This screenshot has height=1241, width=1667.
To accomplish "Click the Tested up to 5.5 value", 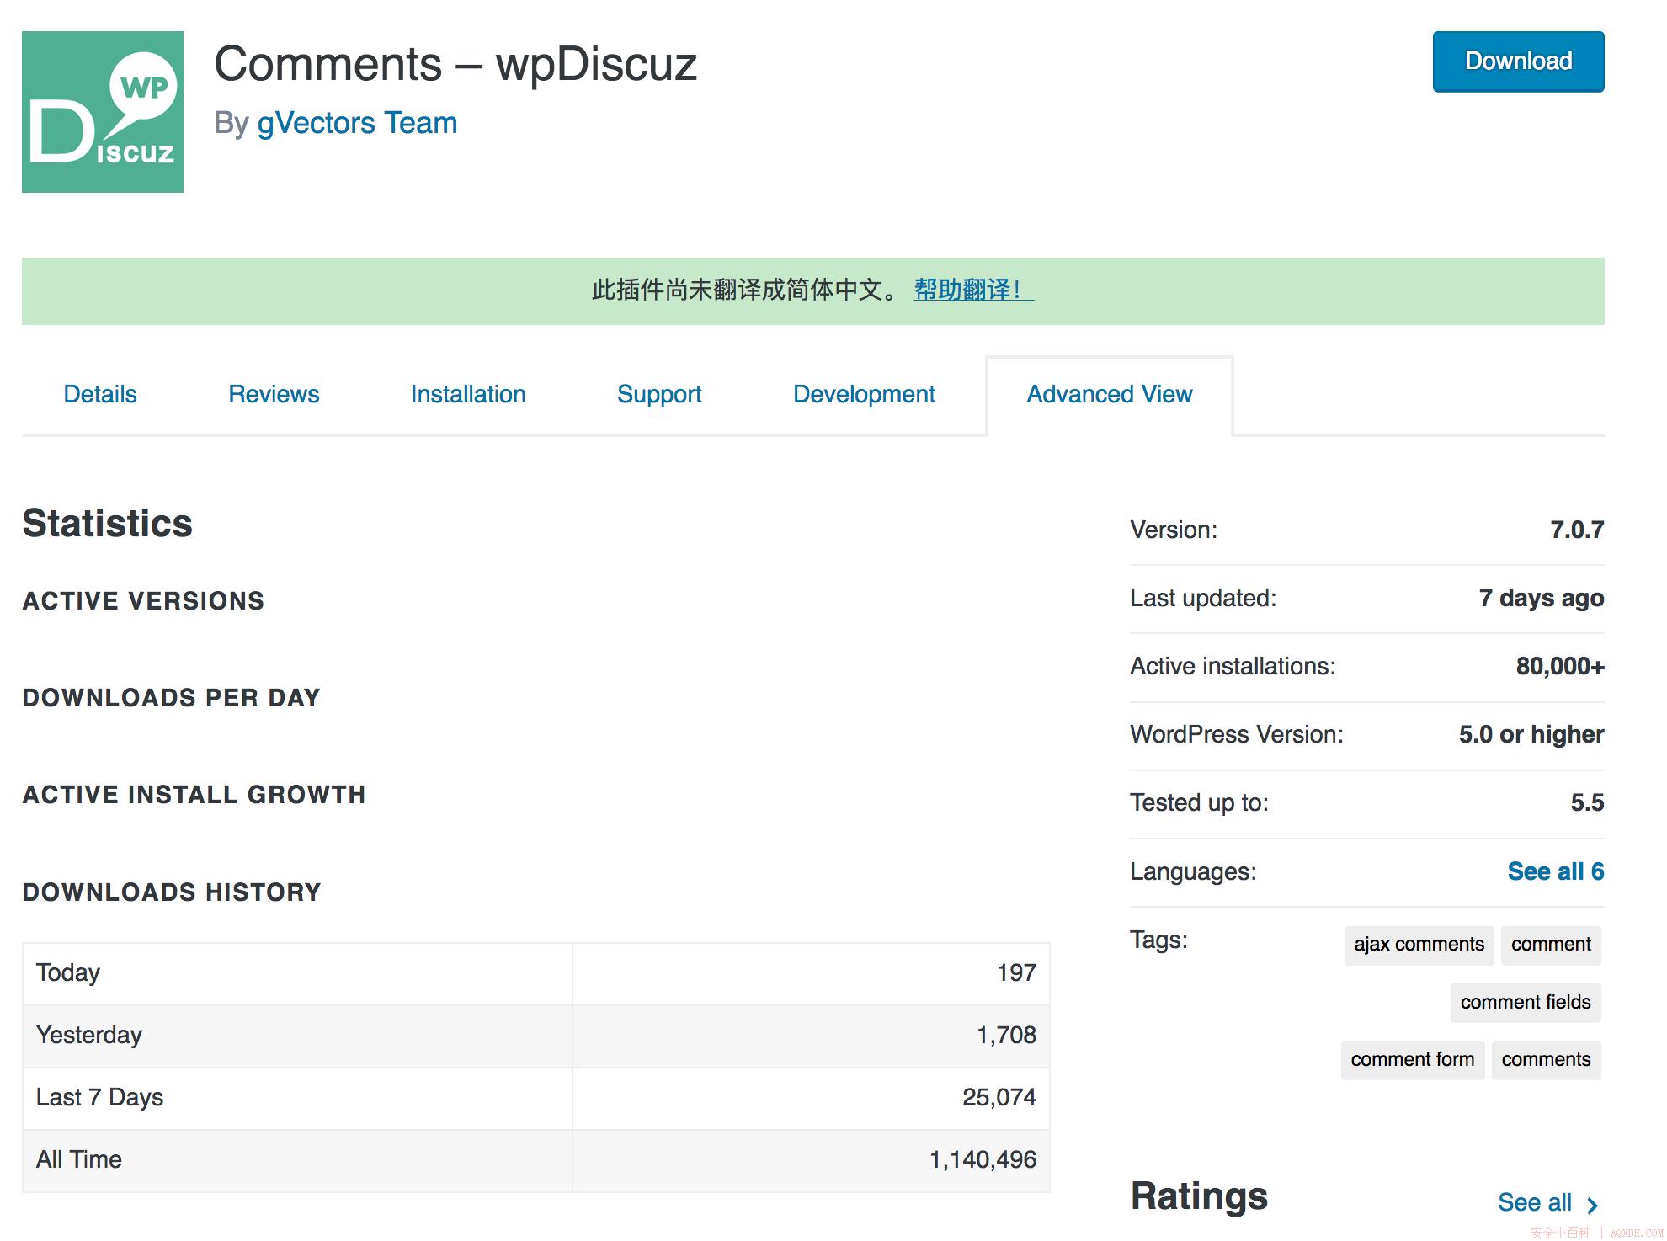I will click(1587, 803).
